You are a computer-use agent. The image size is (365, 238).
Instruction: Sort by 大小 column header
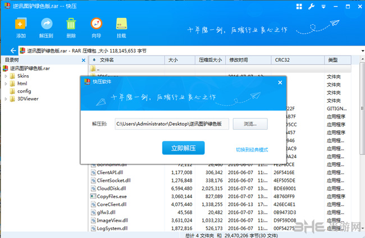coord(180,60)
